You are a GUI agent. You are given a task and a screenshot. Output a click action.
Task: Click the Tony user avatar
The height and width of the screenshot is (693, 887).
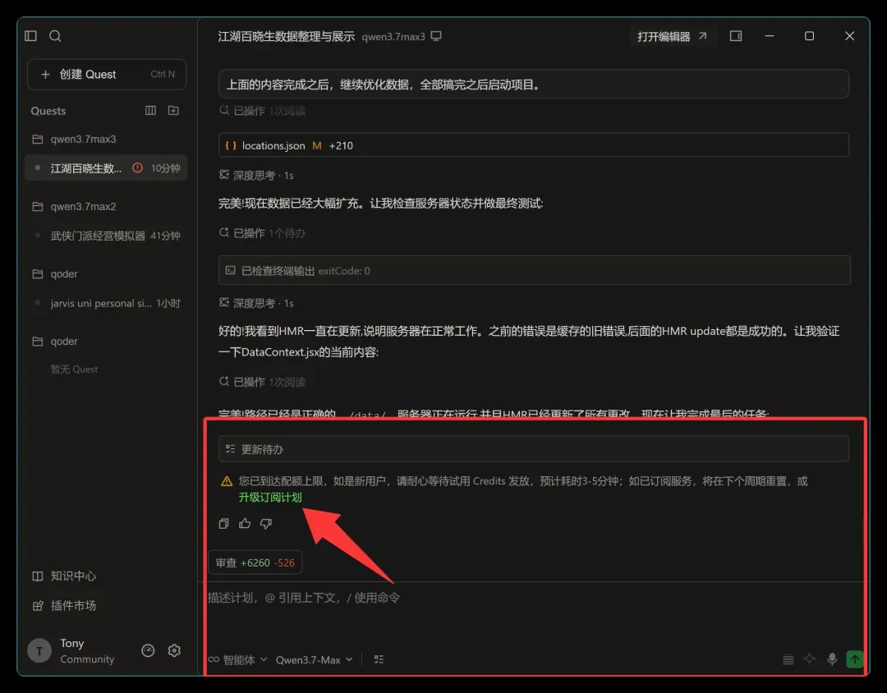39,650
